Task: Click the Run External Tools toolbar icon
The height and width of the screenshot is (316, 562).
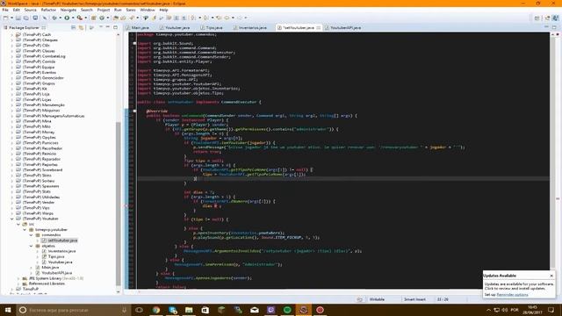Action: pos(79,18)
